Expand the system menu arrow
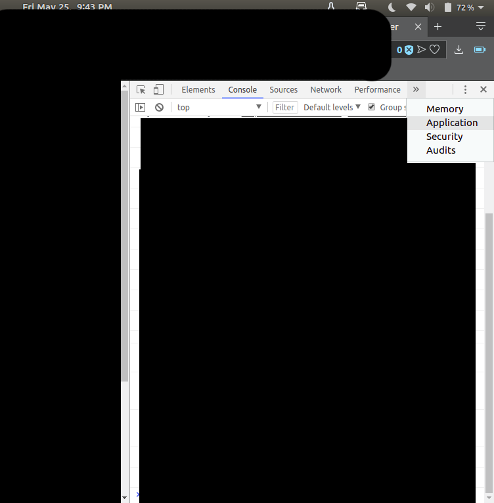 (x=481, y=7)
